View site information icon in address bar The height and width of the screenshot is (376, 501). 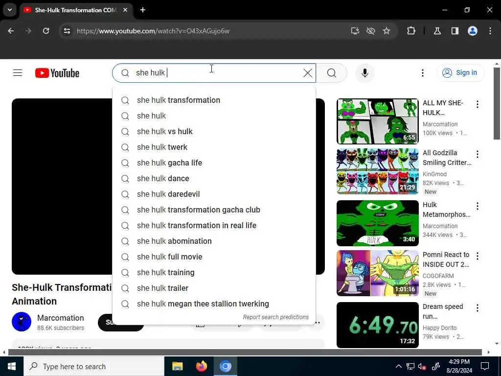click(67, 31)
